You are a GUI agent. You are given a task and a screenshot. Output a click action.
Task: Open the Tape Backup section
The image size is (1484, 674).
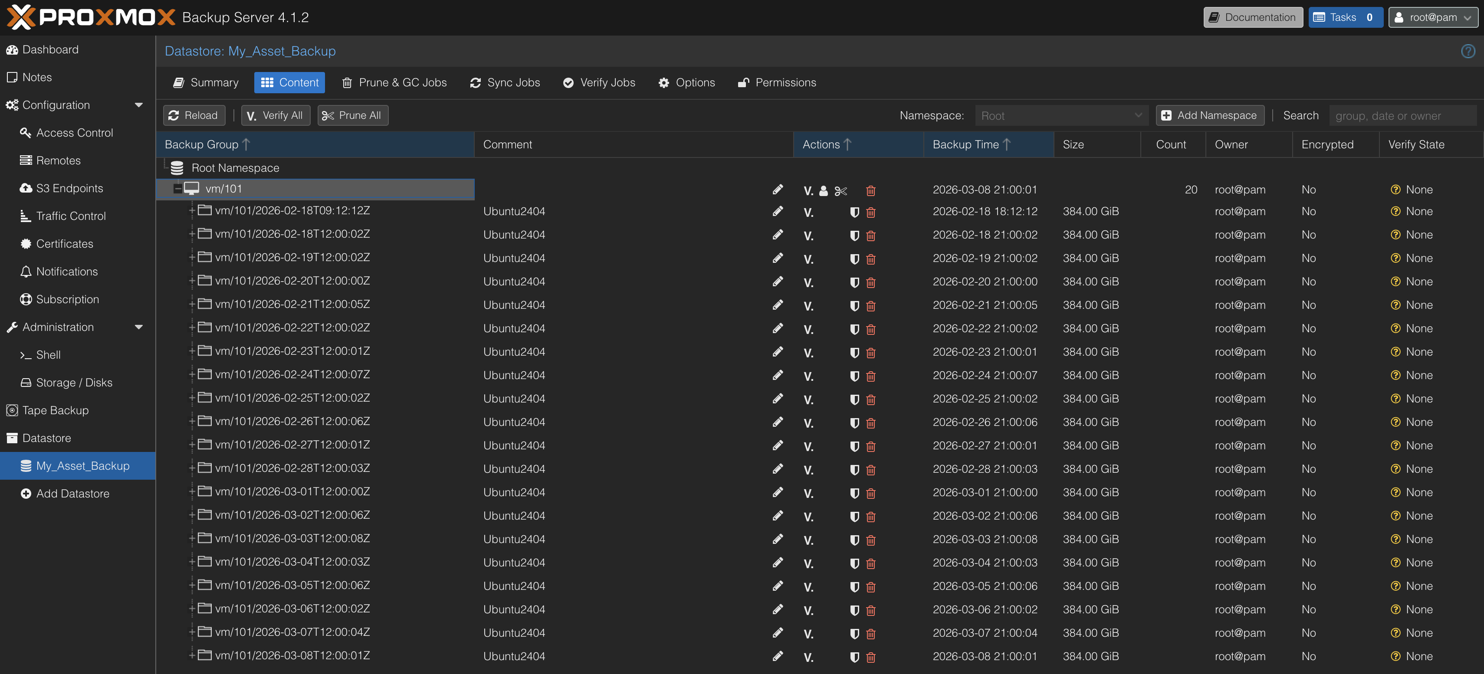click(55, 410)
